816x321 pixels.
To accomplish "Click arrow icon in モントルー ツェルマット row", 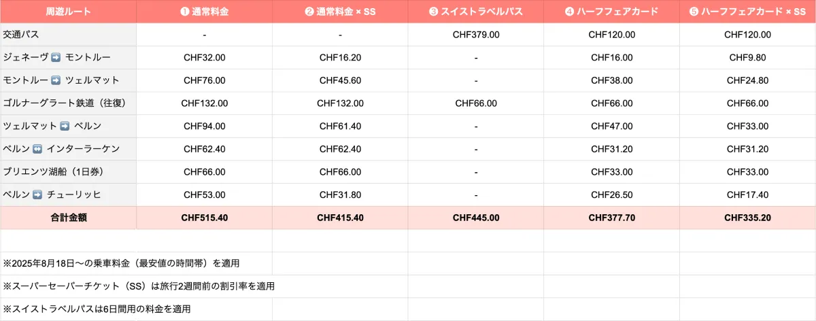I will coord(56,80).
